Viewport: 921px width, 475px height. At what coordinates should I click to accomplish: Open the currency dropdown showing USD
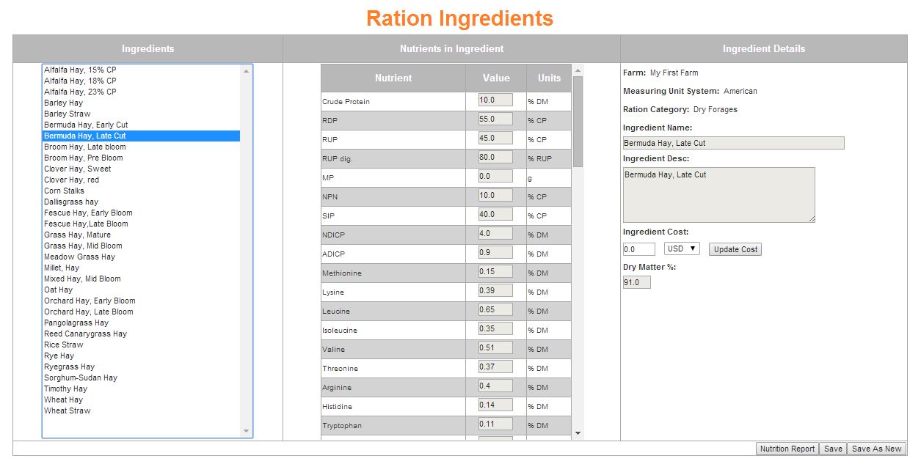click(x=680, y=248)
